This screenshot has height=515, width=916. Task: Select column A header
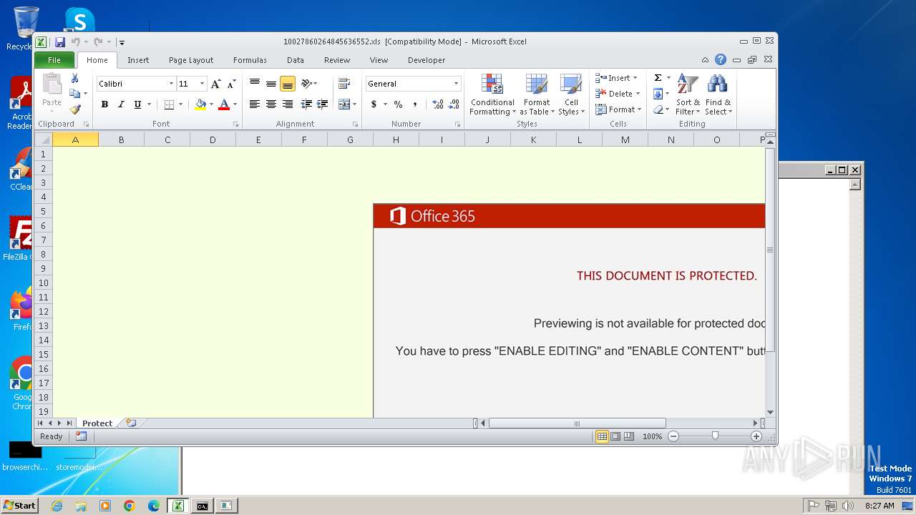(x=75, y=139)
